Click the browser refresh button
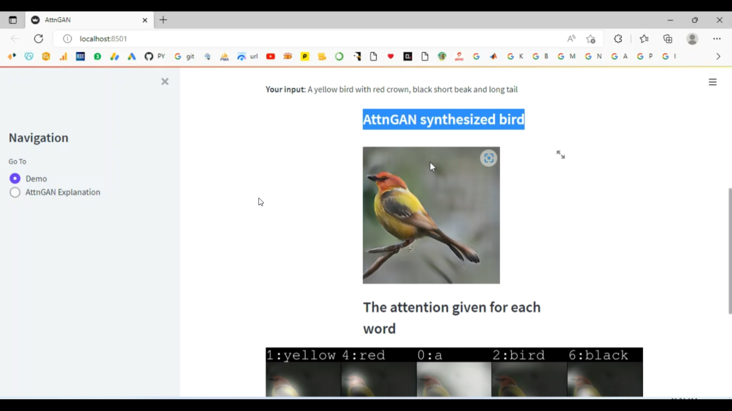The height and width of the screenshot is (411, 732). pyautogui.click(x=39, y=38)
